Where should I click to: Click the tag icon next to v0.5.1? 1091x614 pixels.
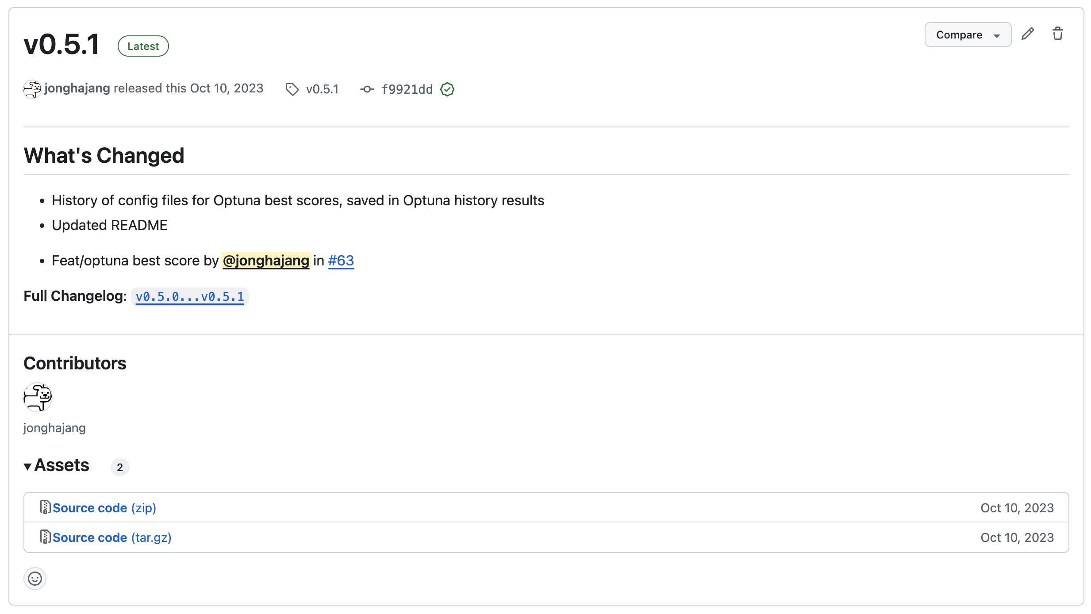click(x=292, y=89)
